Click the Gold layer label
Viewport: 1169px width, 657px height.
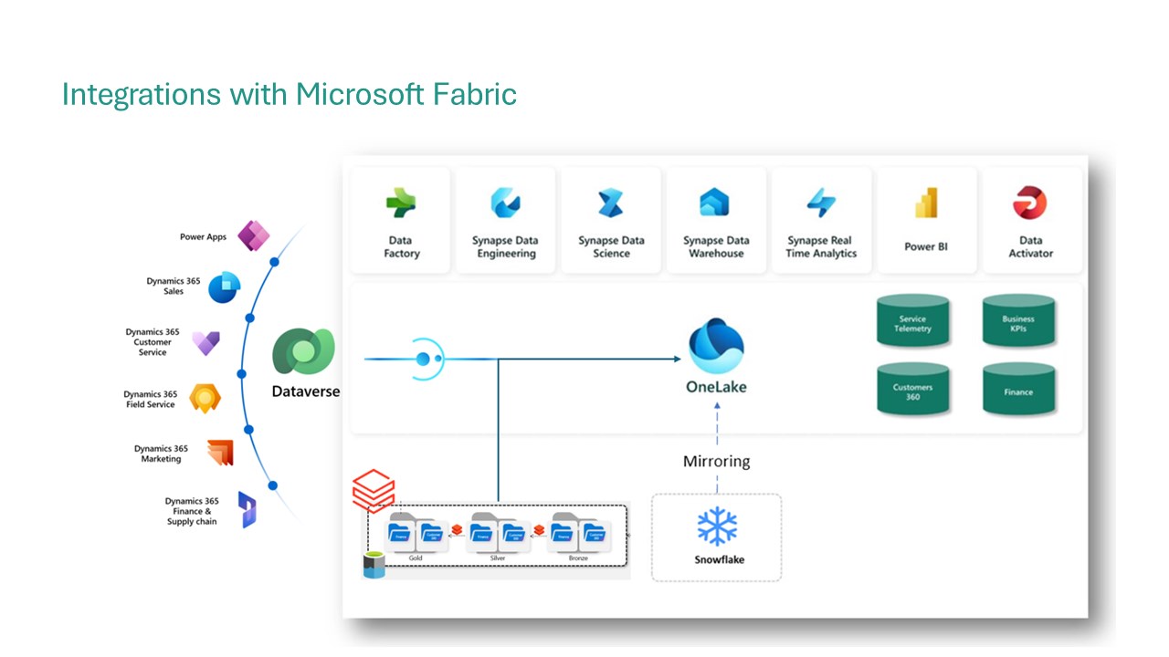416,558
